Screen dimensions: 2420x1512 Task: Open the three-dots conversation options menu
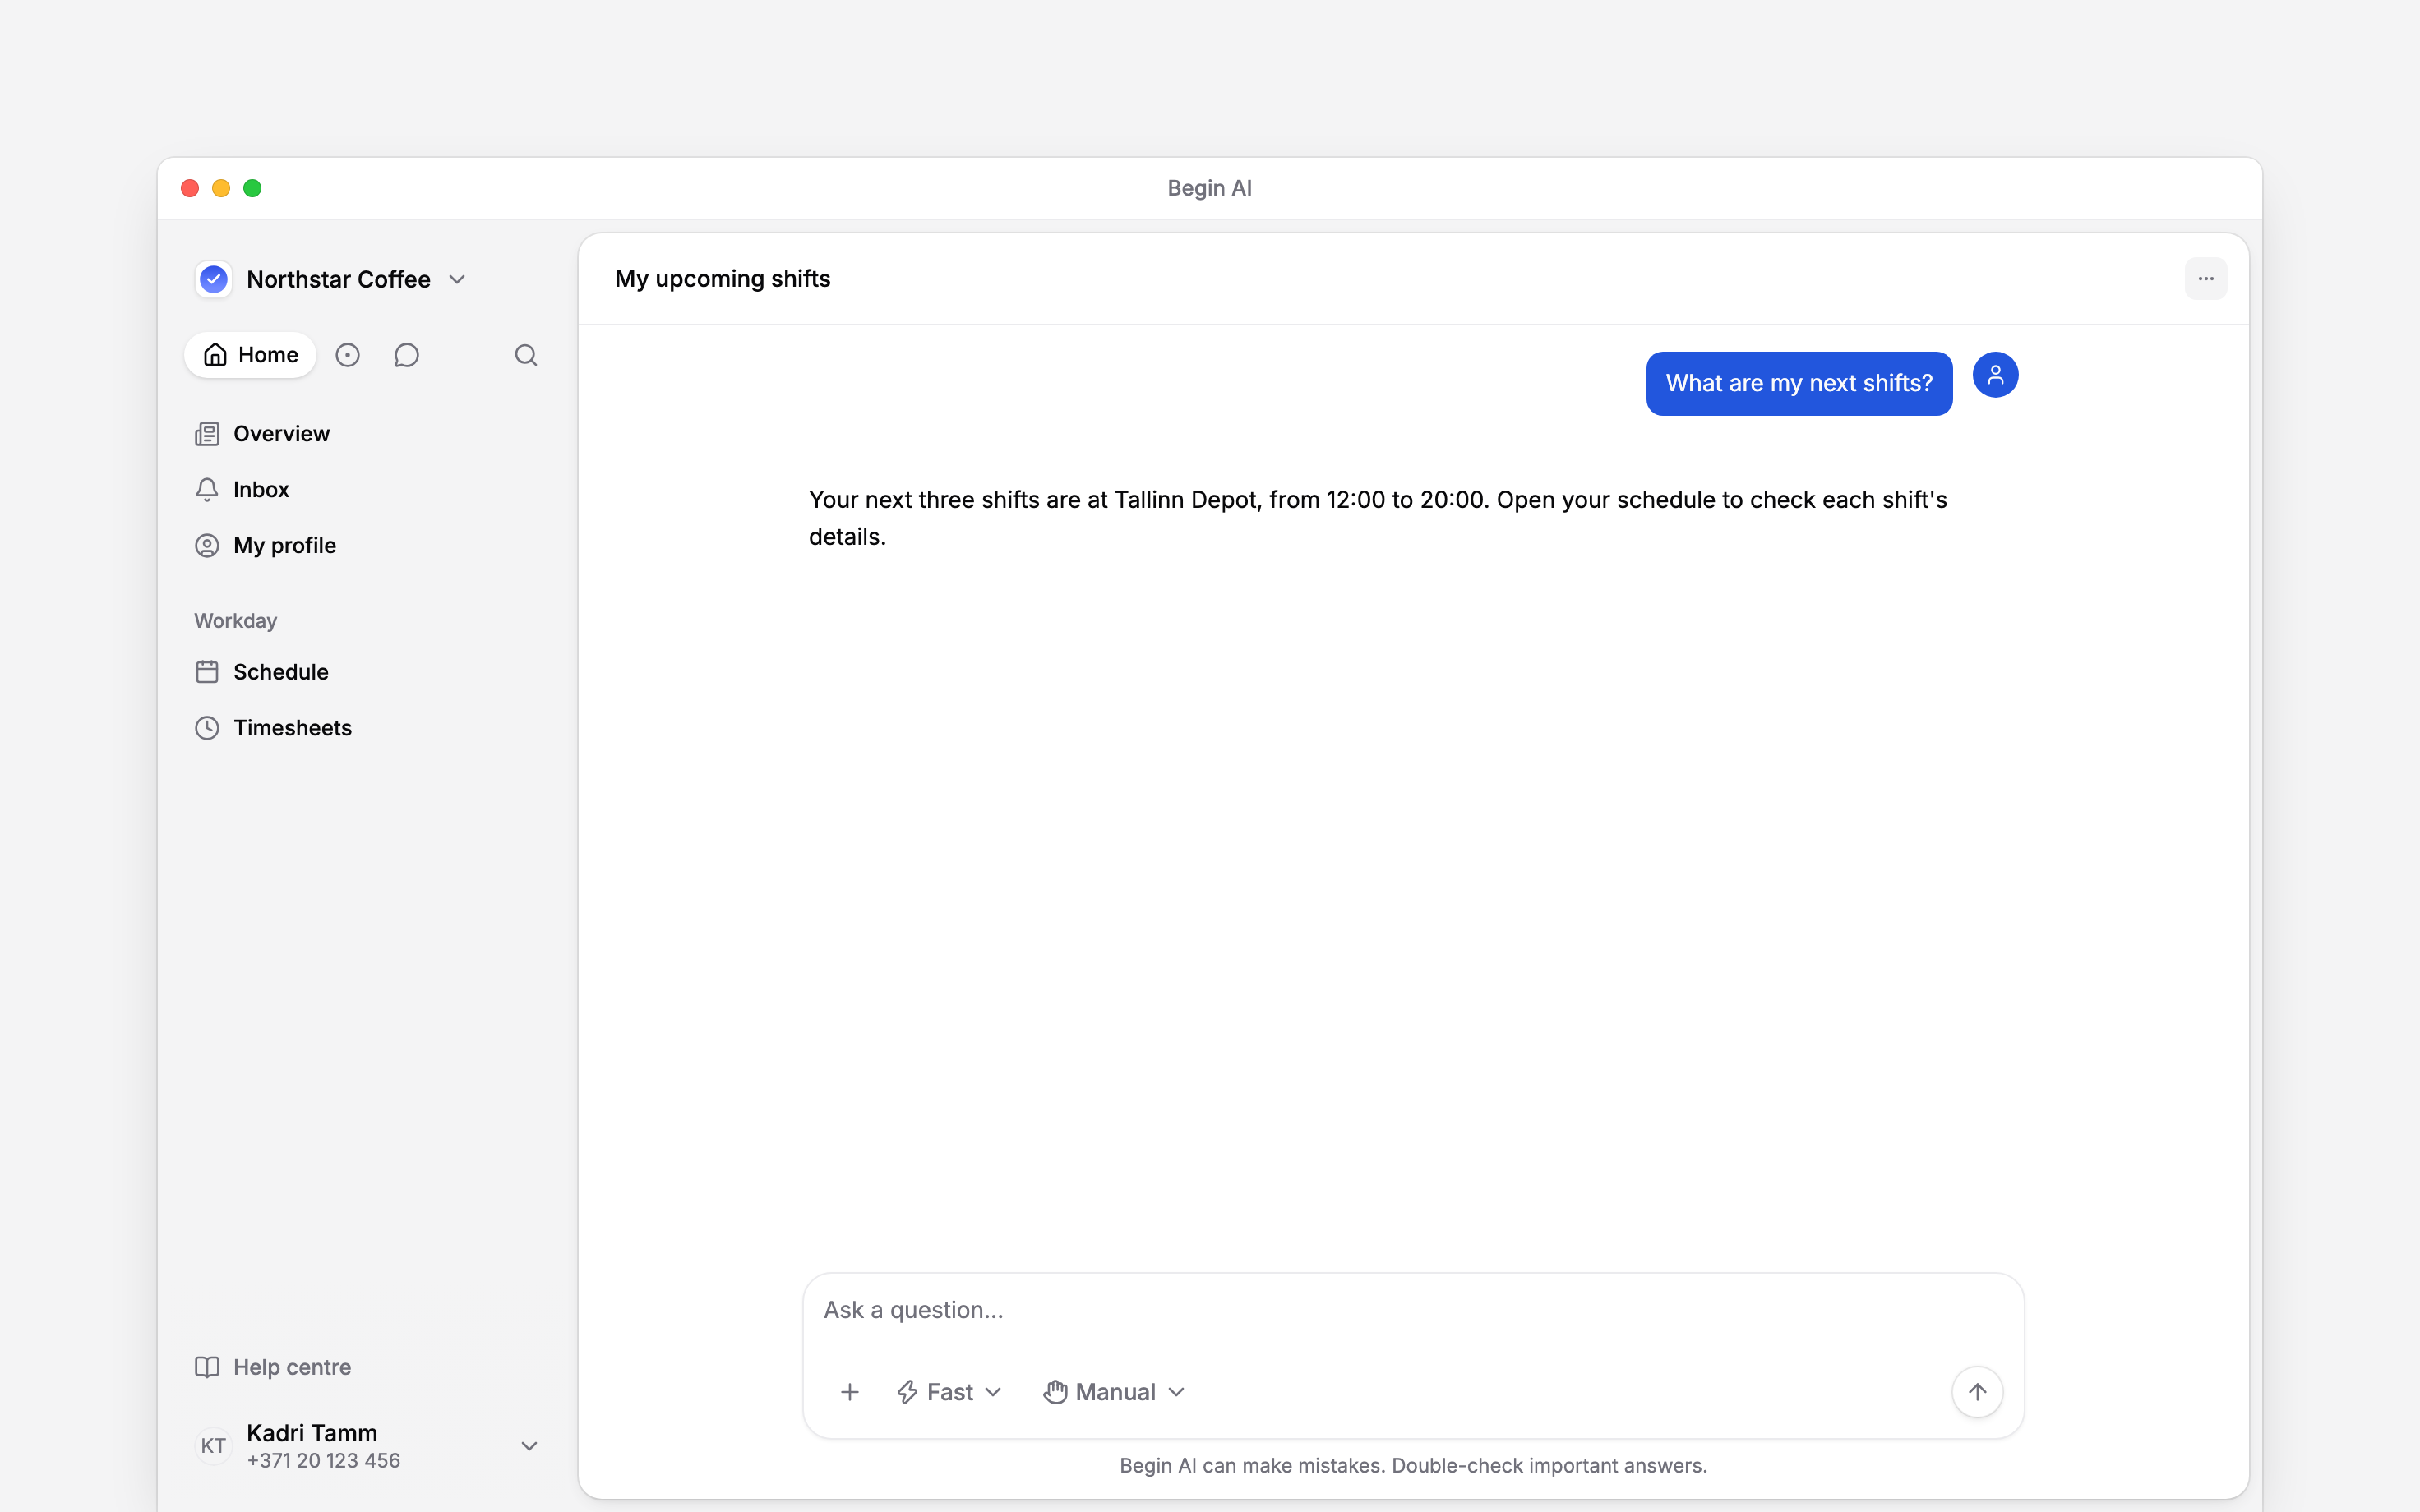2205,279
